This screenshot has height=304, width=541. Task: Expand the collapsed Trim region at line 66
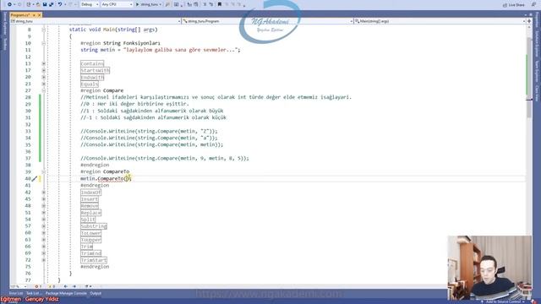[43, 247]
